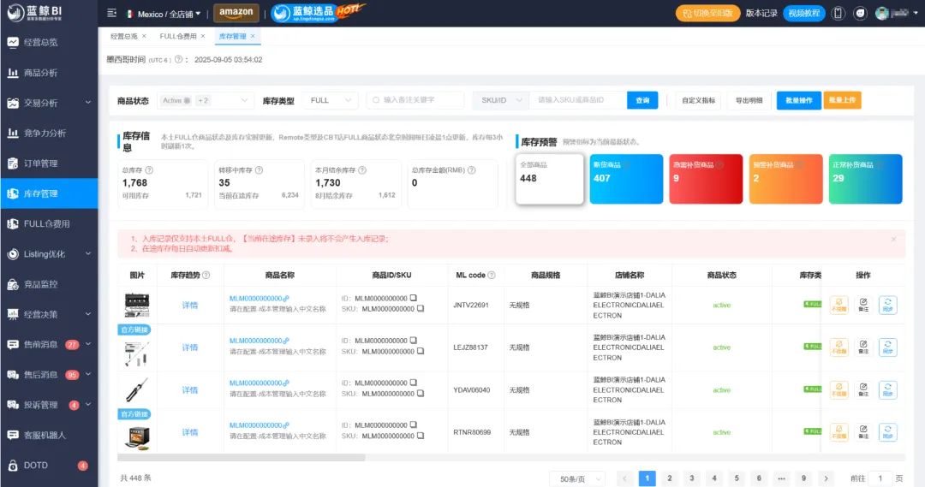Image resolution: width=925 pixels, height=487 pixels.
Task: Copy the product ID in LEJZ88137 row
Action: coord(414,341)
